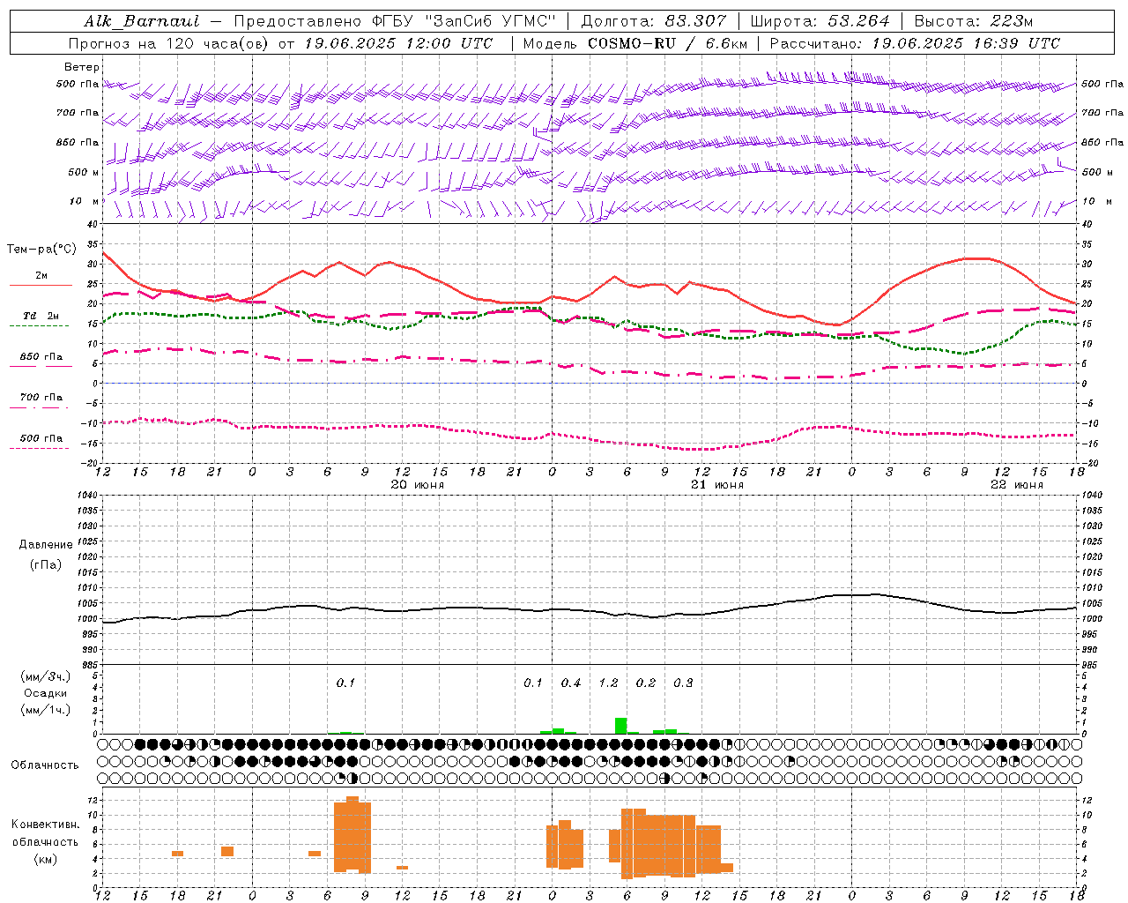The height and width of the screenshot is (903, 1128).
Task: Select the longitude value Долгота: 83.307
Action: coord(654,21)
